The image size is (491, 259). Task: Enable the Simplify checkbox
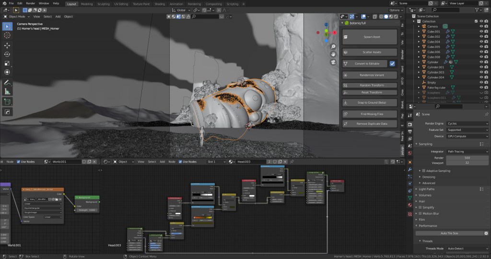click(420, 207)
